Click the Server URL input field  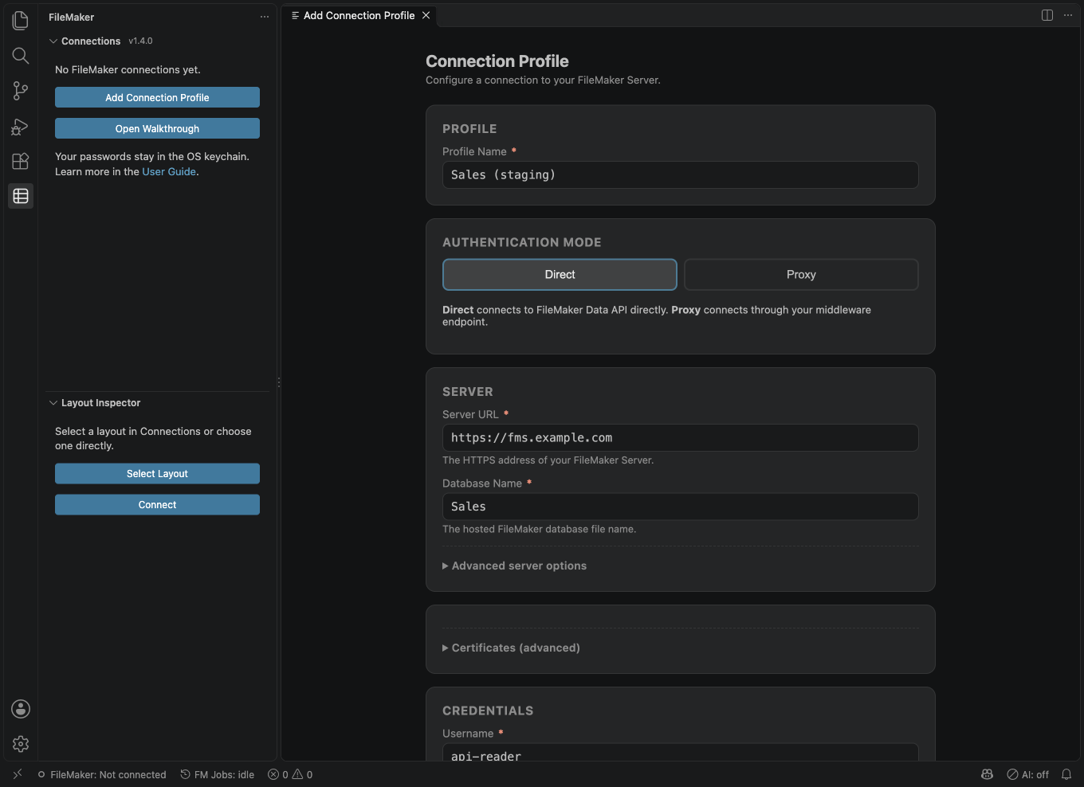pyautogui.click(x=680, y=437)
